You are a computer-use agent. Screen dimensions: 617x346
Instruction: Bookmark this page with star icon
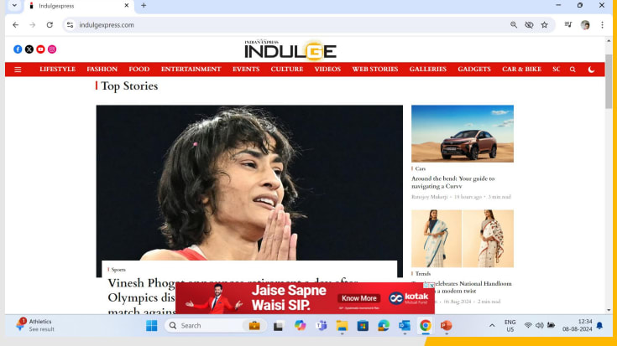[544, 25]
